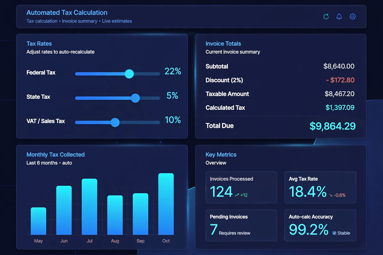Image resolution: width=383 pixels, height=255 pixels.
Task: Click the Automated Tax Calculation title
Action: coord(67,13)
